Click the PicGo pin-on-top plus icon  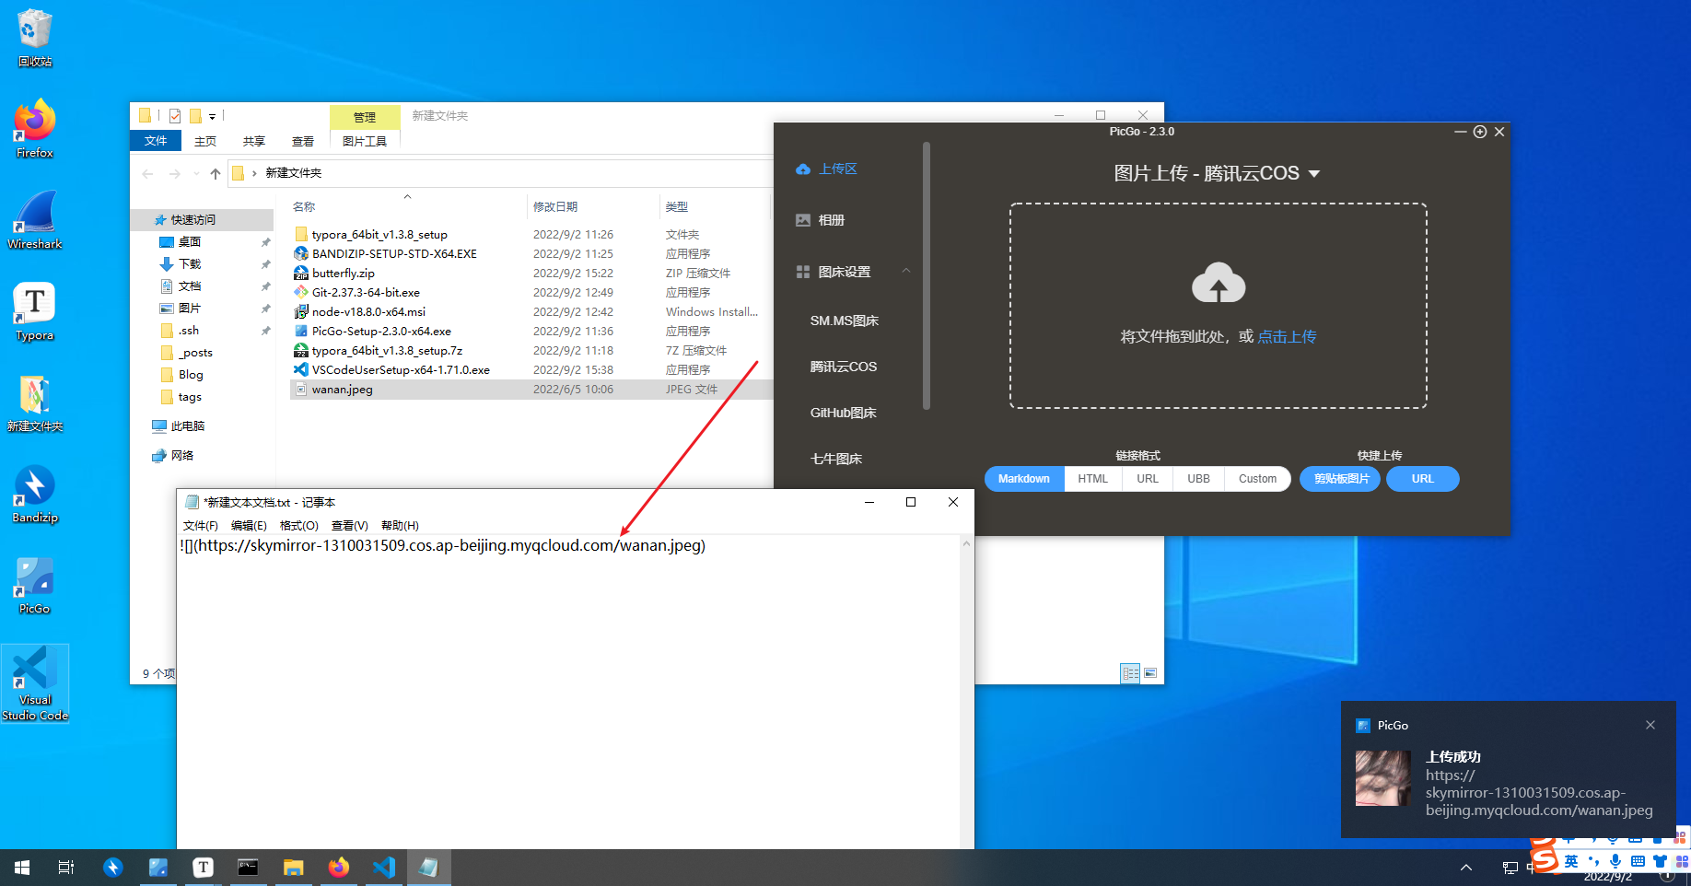(1480, 132)
